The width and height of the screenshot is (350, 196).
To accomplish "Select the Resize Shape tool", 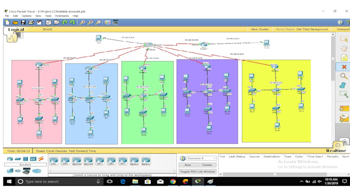I will tap(344, 94).
